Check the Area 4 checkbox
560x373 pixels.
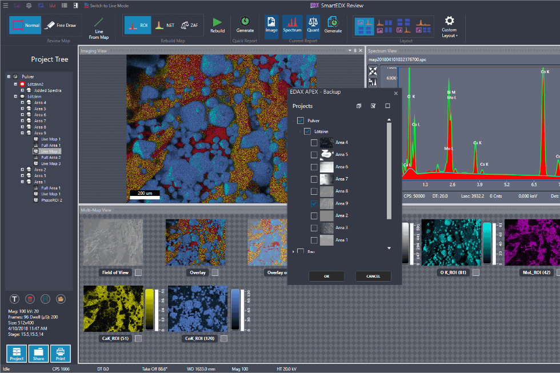click(315, 142)
